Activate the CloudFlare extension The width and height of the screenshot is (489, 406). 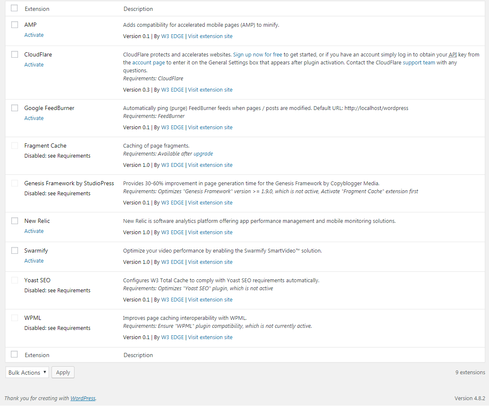coord(34,65)
